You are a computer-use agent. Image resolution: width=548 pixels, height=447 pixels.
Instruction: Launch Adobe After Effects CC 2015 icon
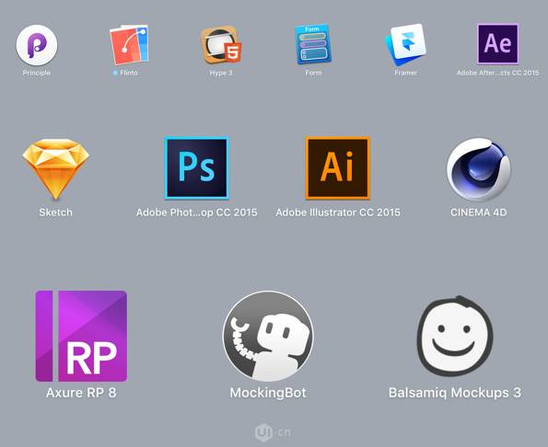tap(497, 43)
